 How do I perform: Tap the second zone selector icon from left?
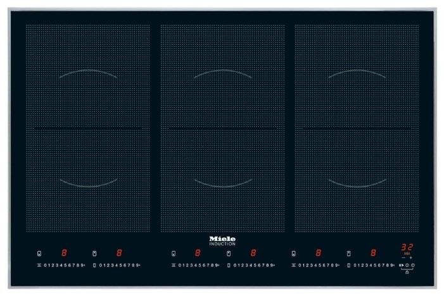point(94,253)
